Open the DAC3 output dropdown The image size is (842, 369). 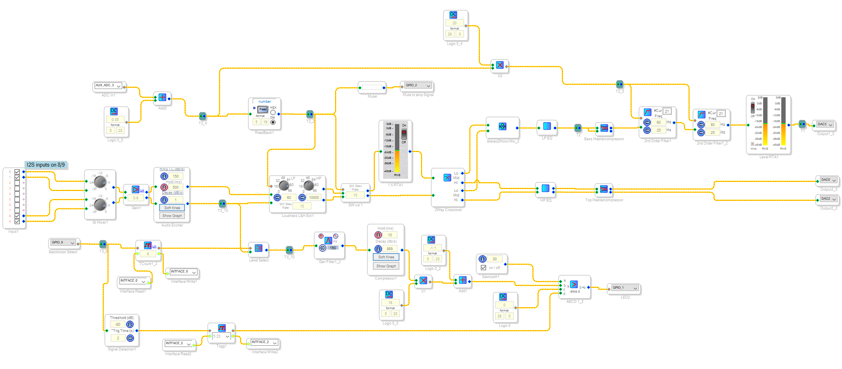(830, 125)
